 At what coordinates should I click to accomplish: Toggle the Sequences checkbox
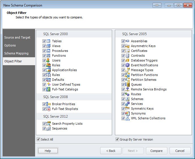point(44,128)
